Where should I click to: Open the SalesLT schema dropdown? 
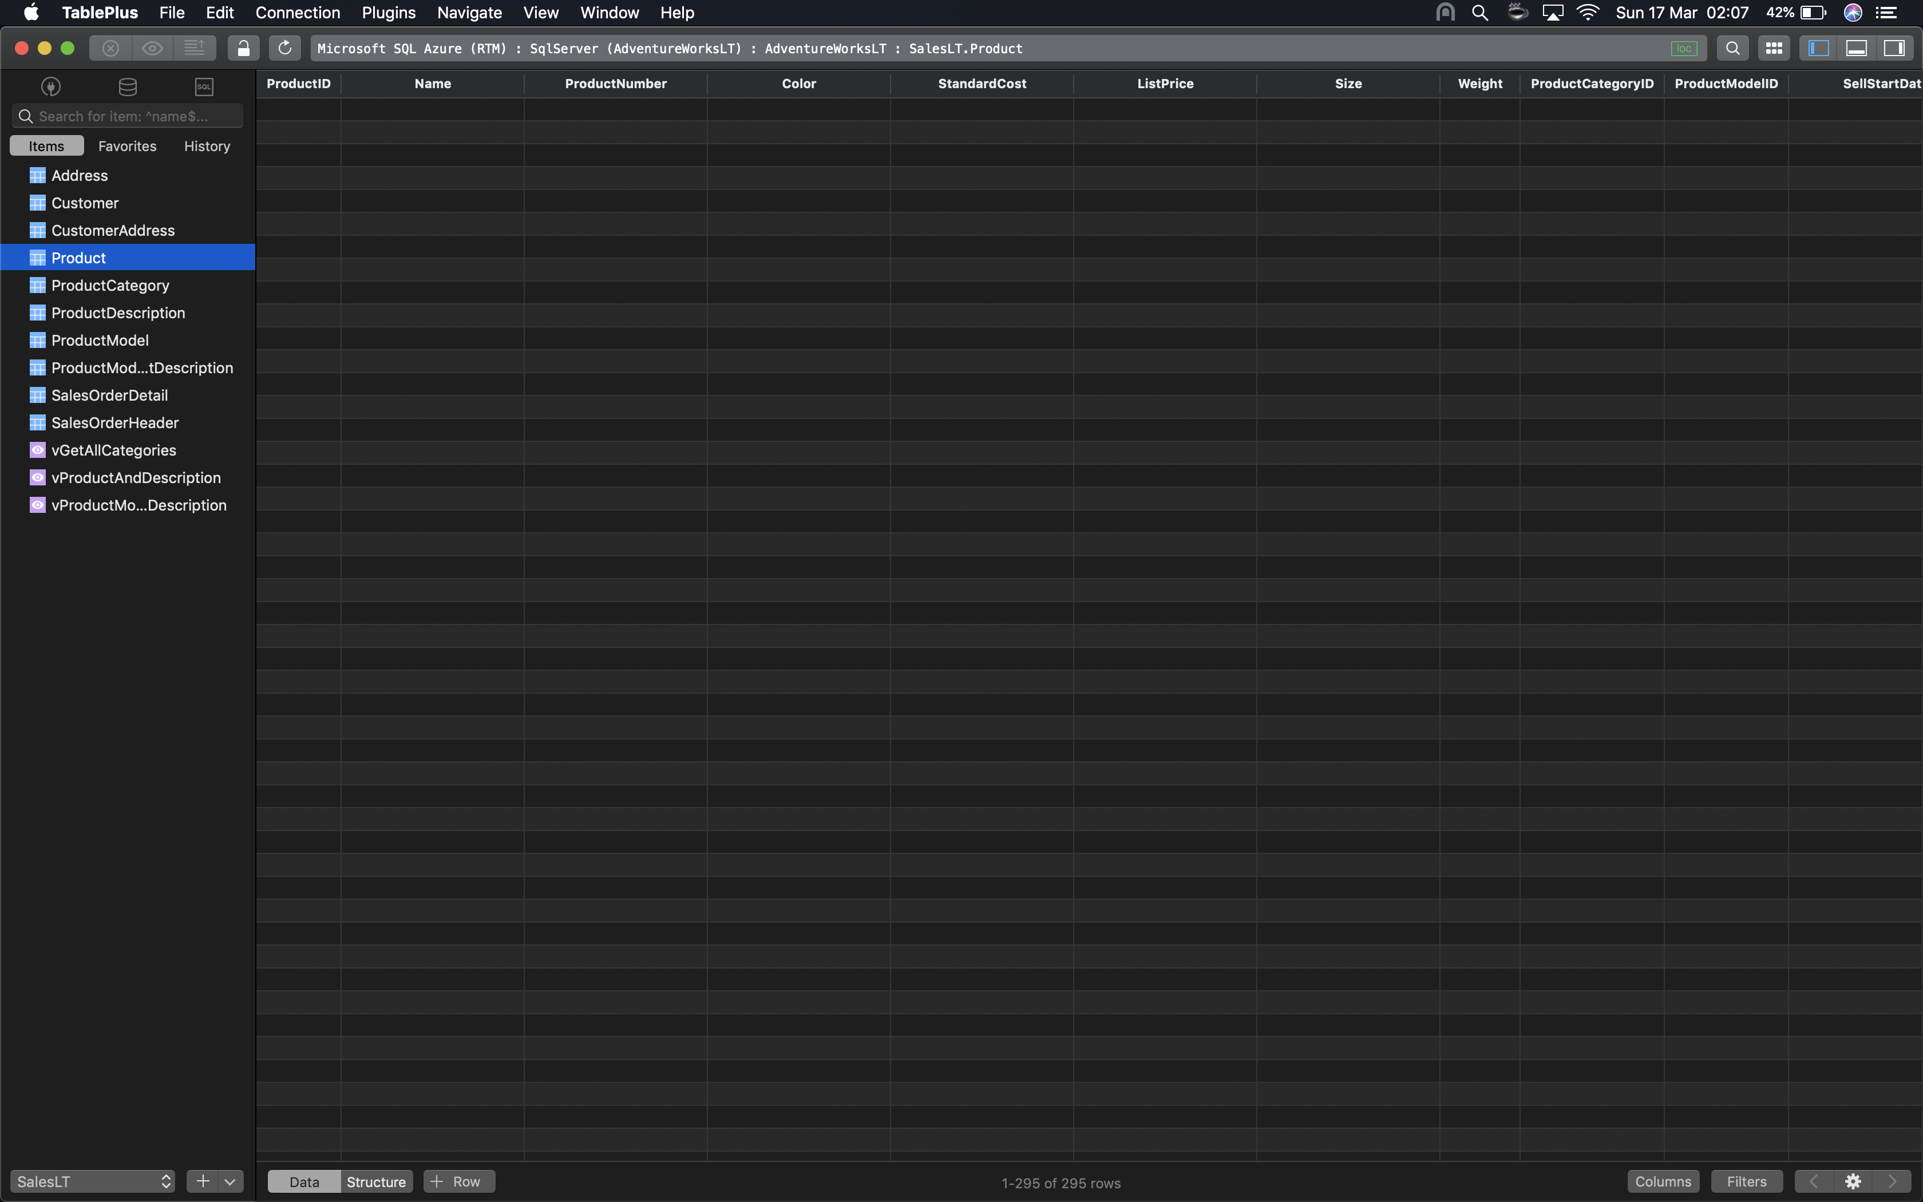92,1181
